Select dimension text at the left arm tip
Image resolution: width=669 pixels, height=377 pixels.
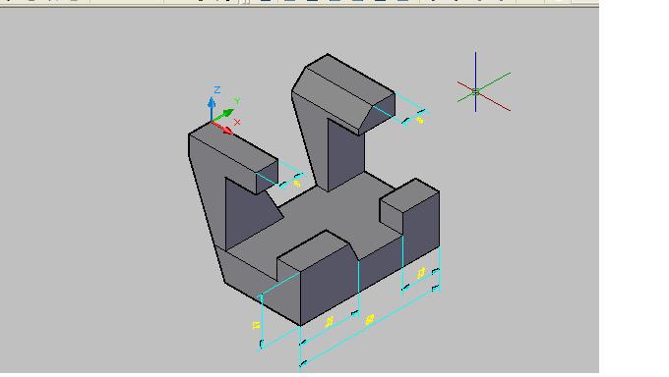click(297, 184)
